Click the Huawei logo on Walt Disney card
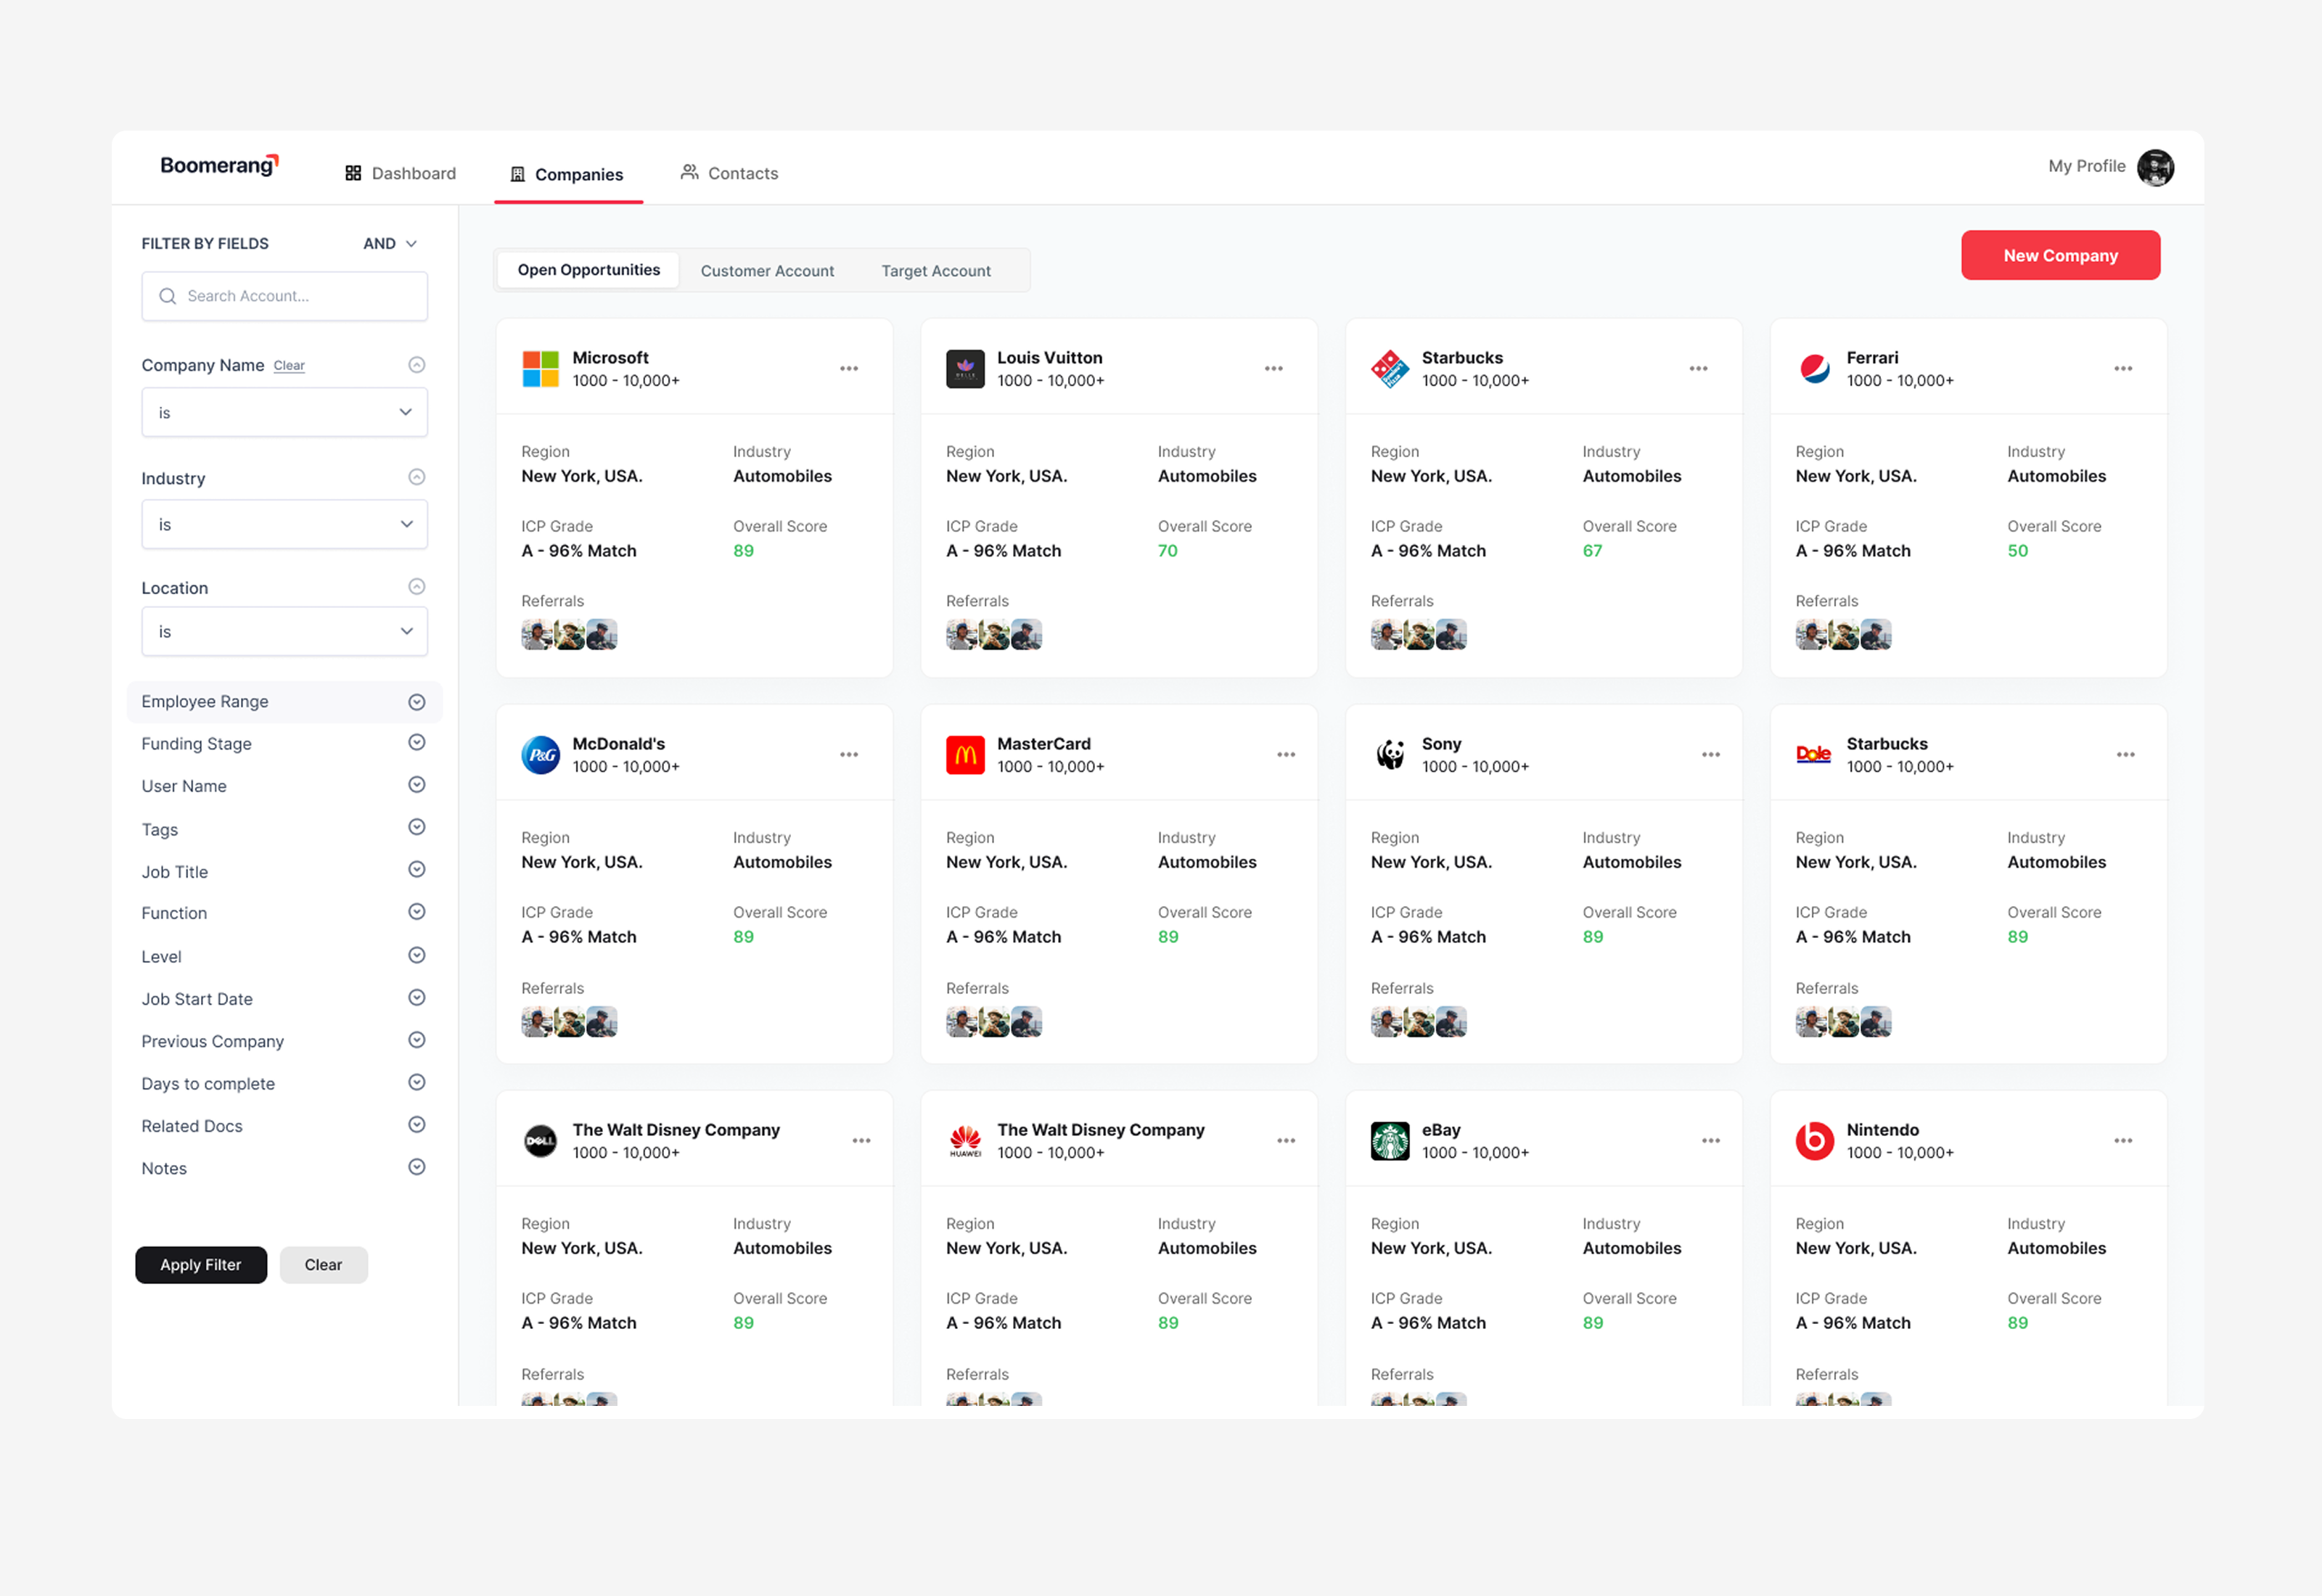The image size is (2322, 1596). (965, 1141)
